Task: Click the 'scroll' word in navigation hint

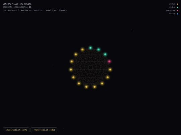Action: pyautogui.click(x=49, y=10)
